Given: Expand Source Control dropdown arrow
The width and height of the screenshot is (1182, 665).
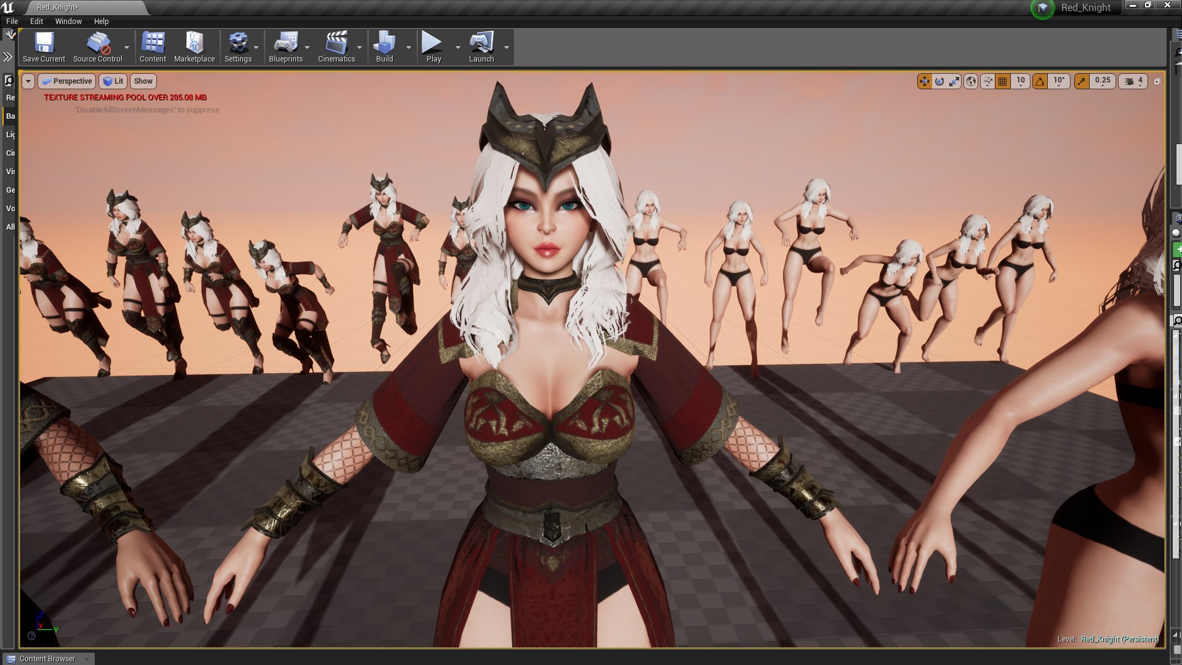Looking at the screenshot, I should (127, 47).
